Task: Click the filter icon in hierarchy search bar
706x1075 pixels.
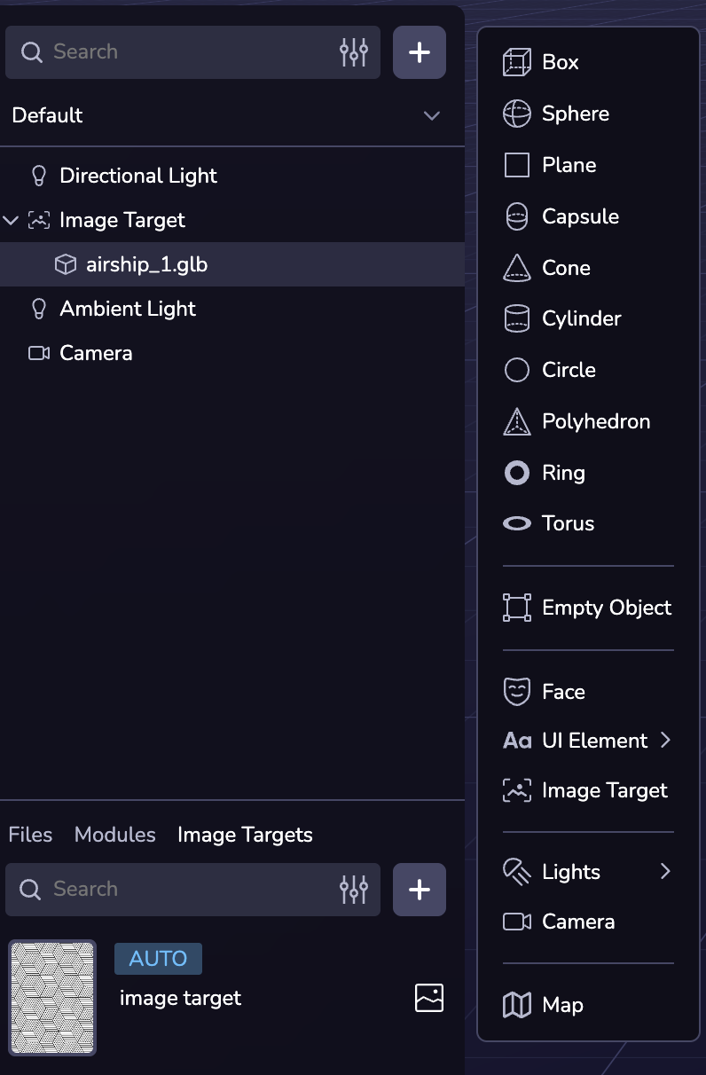Action: point(354,52)
